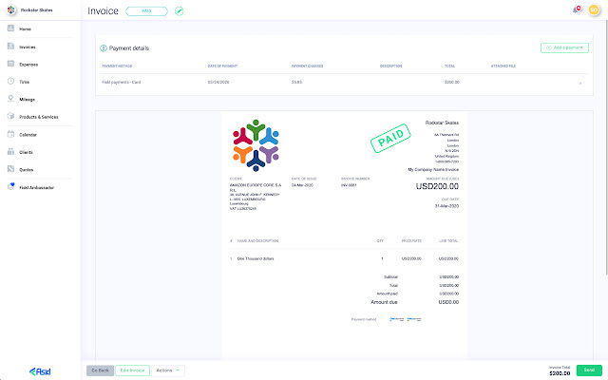The image size is (608, 380).
Task: Click the payment date 03/24/2020 cell
Action: coord(218,83)
